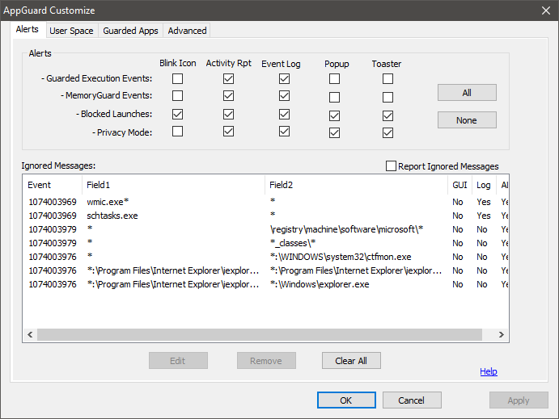Open the Guarded Apps tab

(x=130, y=31)
